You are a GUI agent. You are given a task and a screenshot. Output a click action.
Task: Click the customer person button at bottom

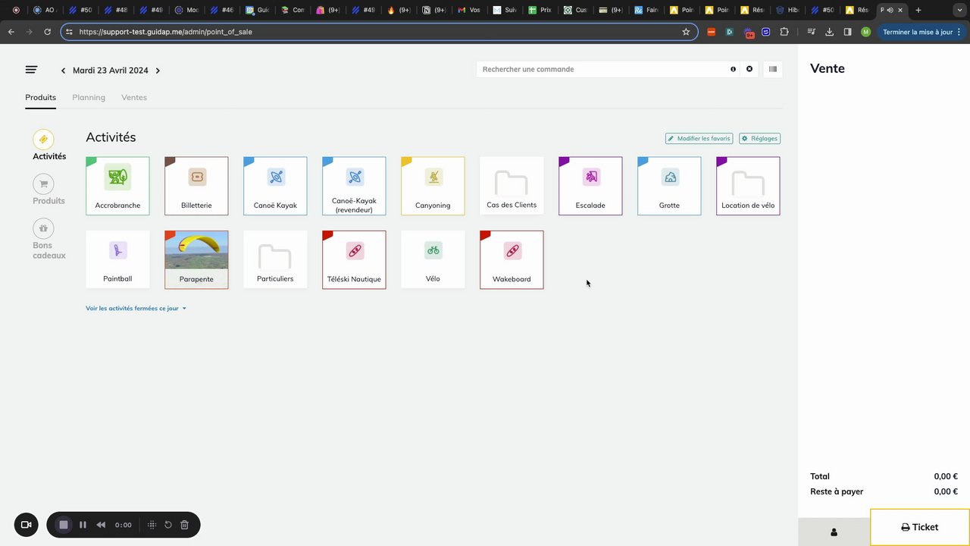[x=834, y=532]
